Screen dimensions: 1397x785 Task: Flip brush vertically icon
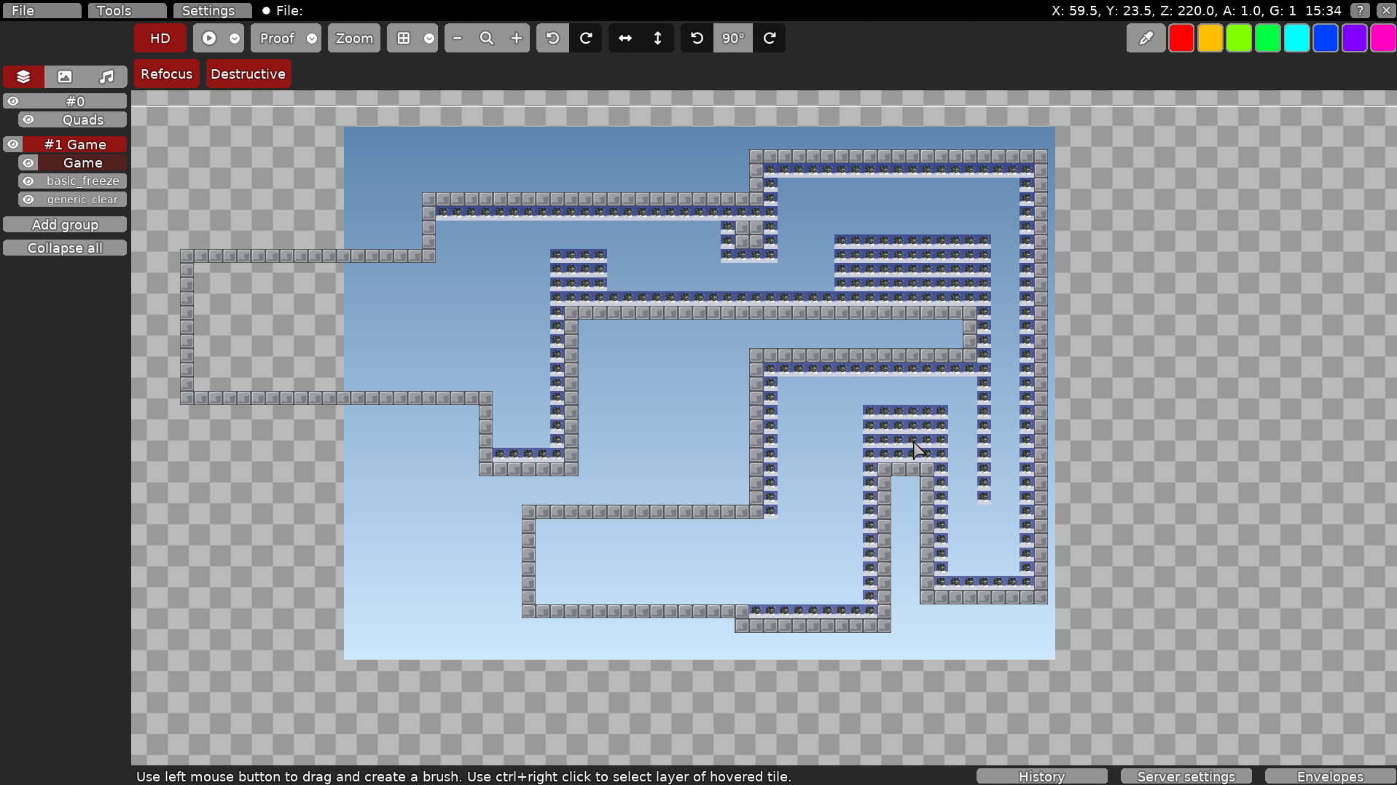click(x=658, y=39)
